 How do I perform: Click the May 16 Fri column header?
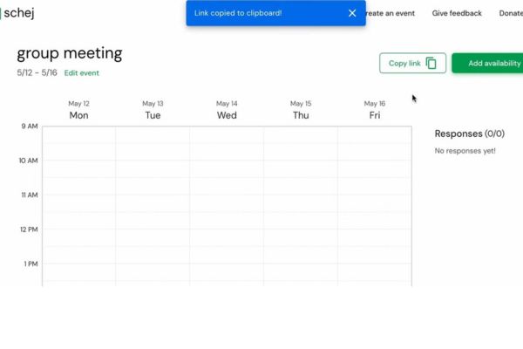pyautogui.click(x=375, y=110)
